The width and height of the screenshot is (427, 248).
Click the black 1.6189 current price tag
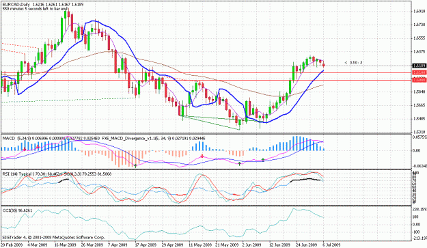pyautogui.click(x=419, y=66)
